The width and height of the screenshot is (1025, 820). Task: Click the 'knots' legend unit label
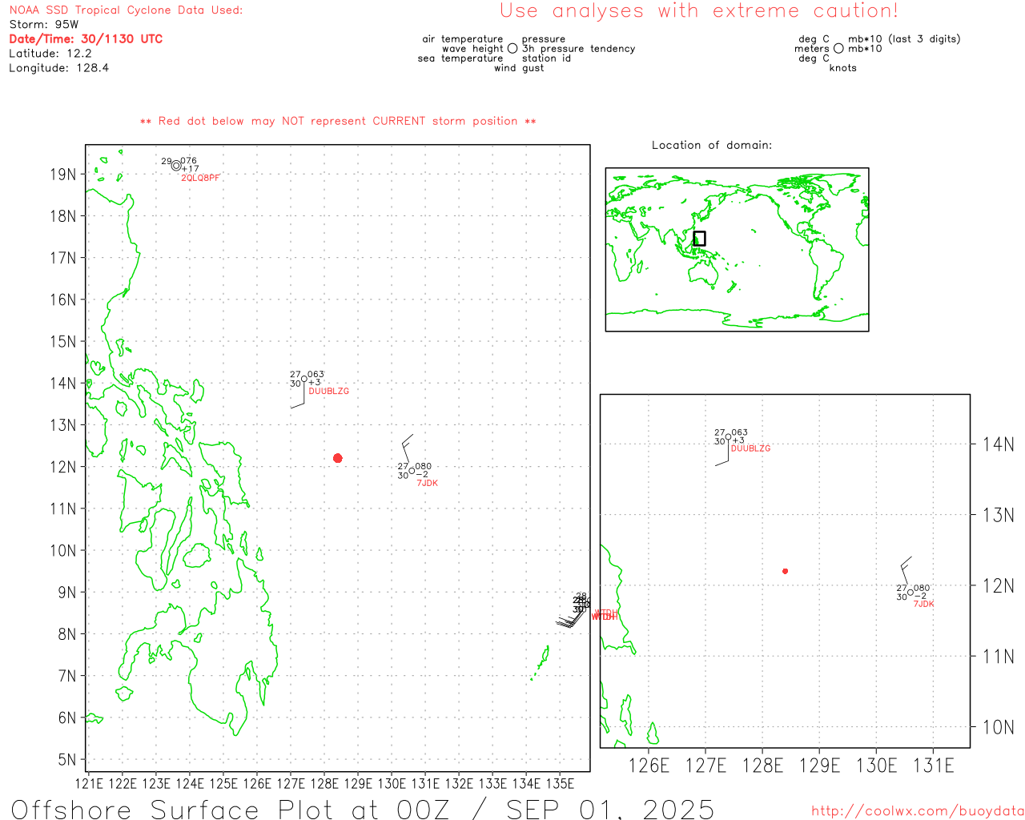pos(843,68)
